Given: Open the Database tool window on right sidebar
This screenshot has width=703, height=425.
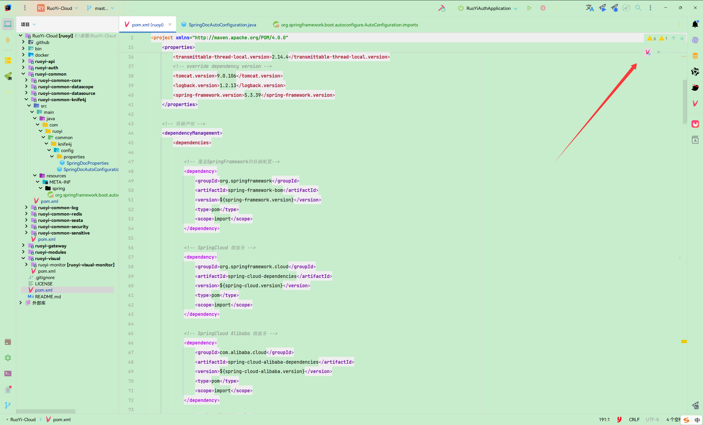Looking at the screenshot, I should click(695, 56).
